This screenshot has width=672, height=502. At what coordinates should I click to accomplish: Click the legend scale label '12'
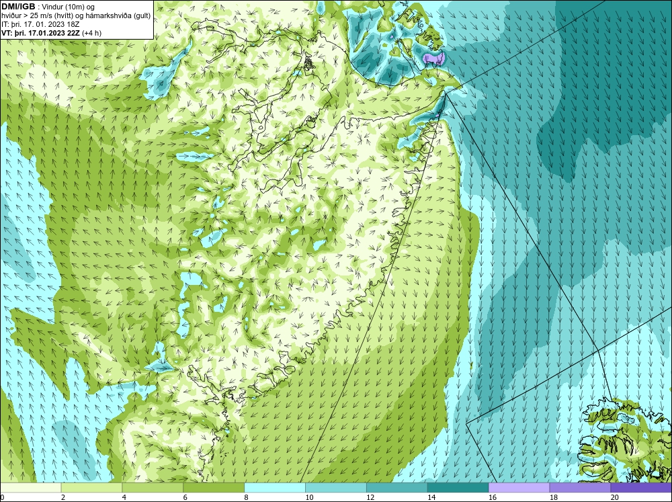pos(370,497)
